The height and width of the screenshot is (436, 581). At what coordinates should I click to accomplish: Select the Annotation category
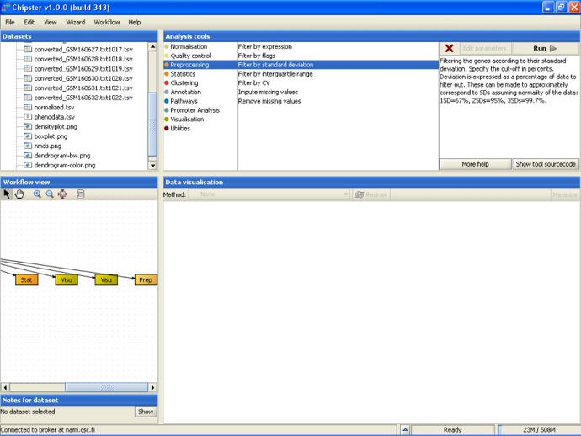(185, 92)
